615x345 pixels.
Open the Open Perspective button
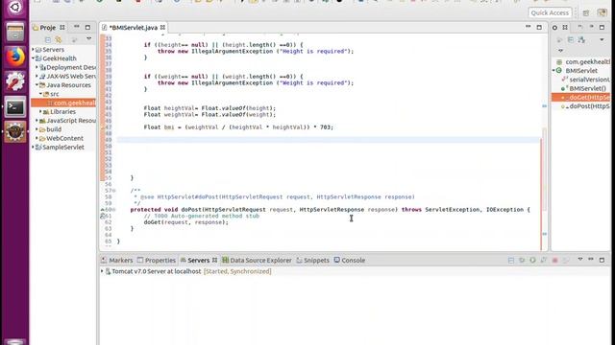tap(586, 12)
